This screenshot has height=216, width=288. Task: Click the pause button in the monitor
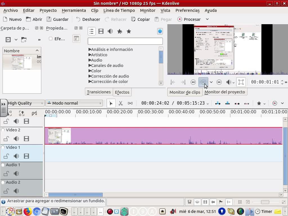(x=203, y=82)
